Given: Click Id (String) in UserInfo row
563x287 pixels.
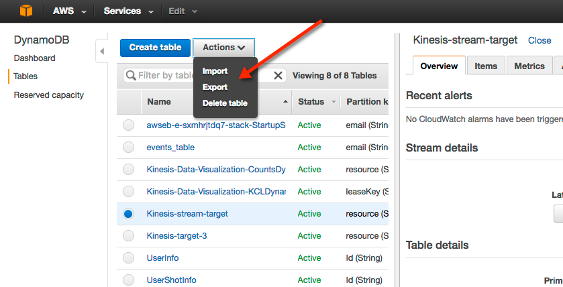Looking at the screenshot, I should coord(364,258).
